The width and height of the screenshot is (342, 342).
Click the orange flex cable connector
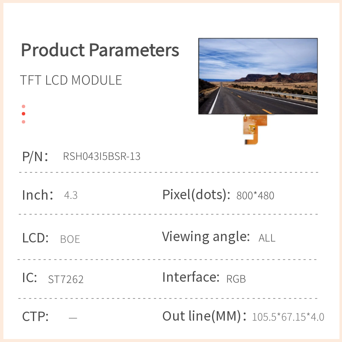pyautogui.click(x=253, y=129)
